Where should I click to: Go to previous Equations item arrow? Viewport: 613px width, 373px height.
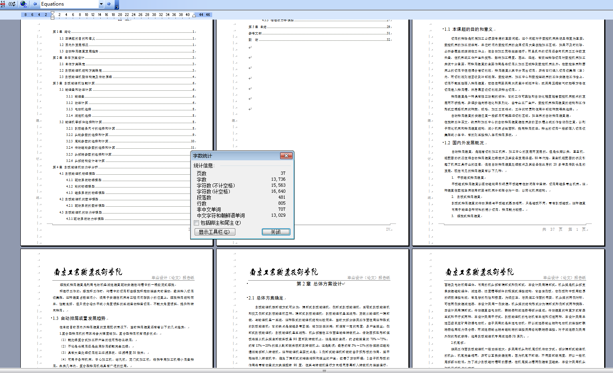click(35, 4)
